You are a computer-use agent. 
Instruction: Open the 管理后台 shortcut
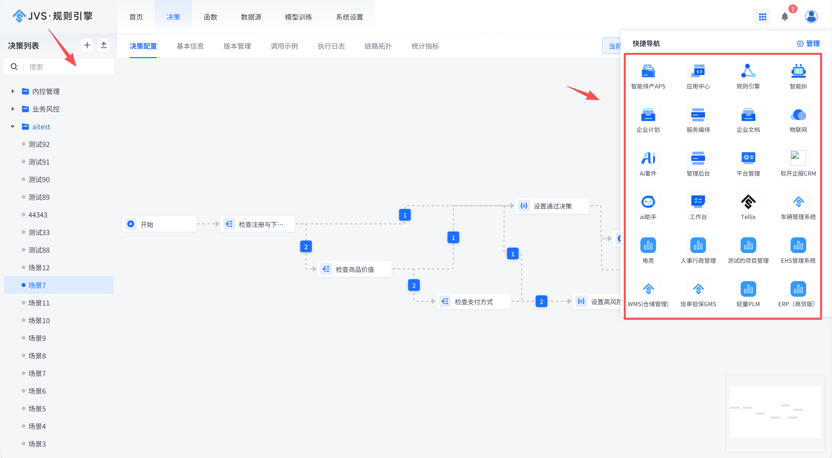(698, 158)
